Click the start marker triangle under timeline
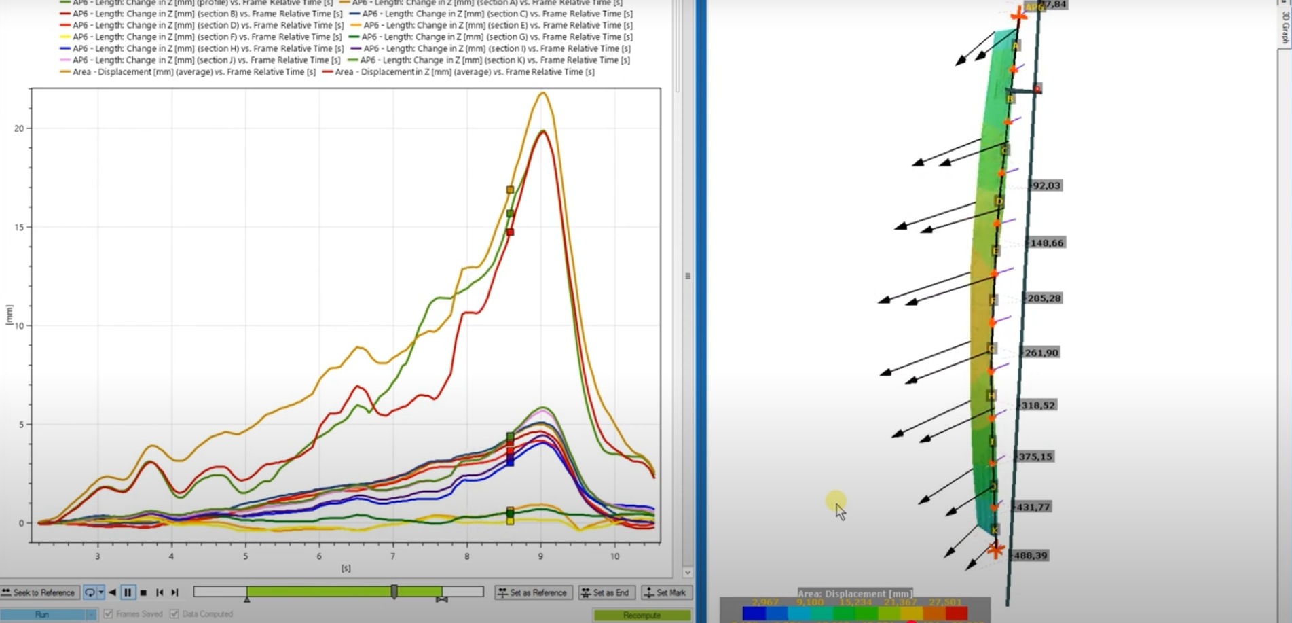The height and width of the screenshot is (623, 1292). click(x=247, y=599)
